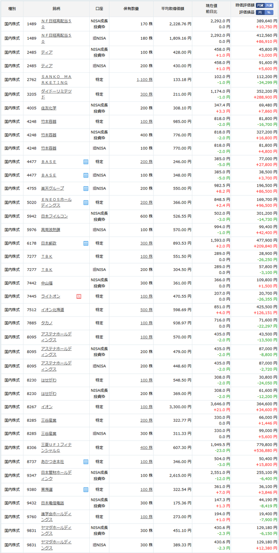The height and width of the screenshot is (553, 279).
Task: Open the 進学会ホールディングス stock link
Action: (56, 517)
